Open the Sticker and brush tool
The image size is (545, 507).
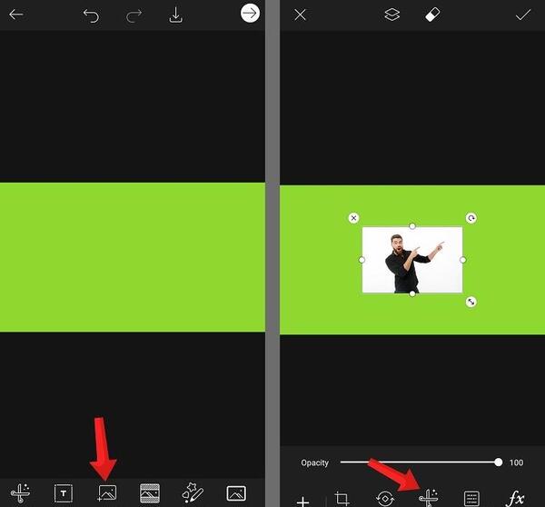[x=193, y=492]
